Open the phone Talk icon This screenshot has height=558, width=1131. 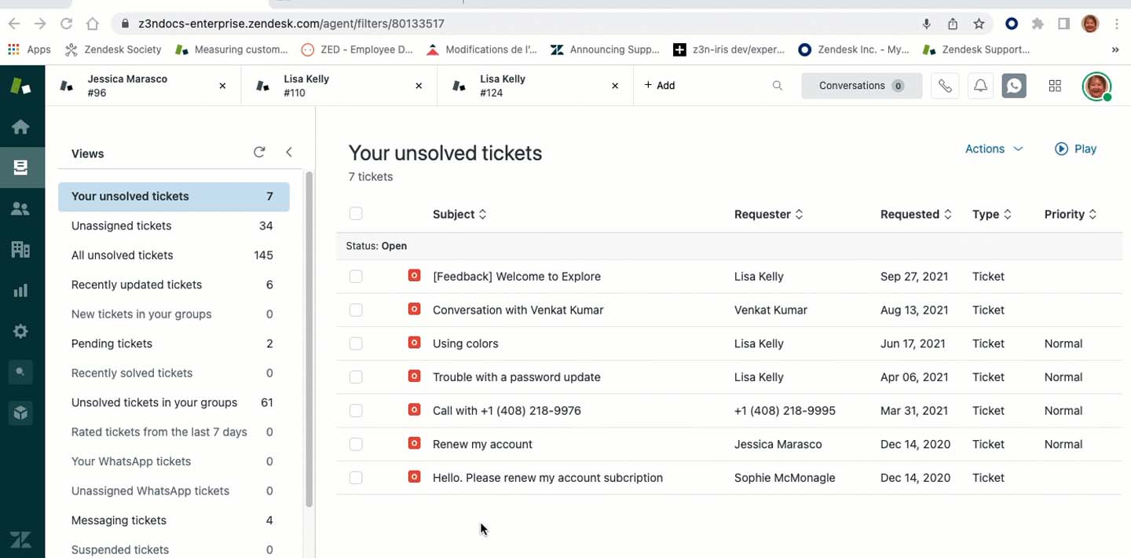tap(945, 86)
